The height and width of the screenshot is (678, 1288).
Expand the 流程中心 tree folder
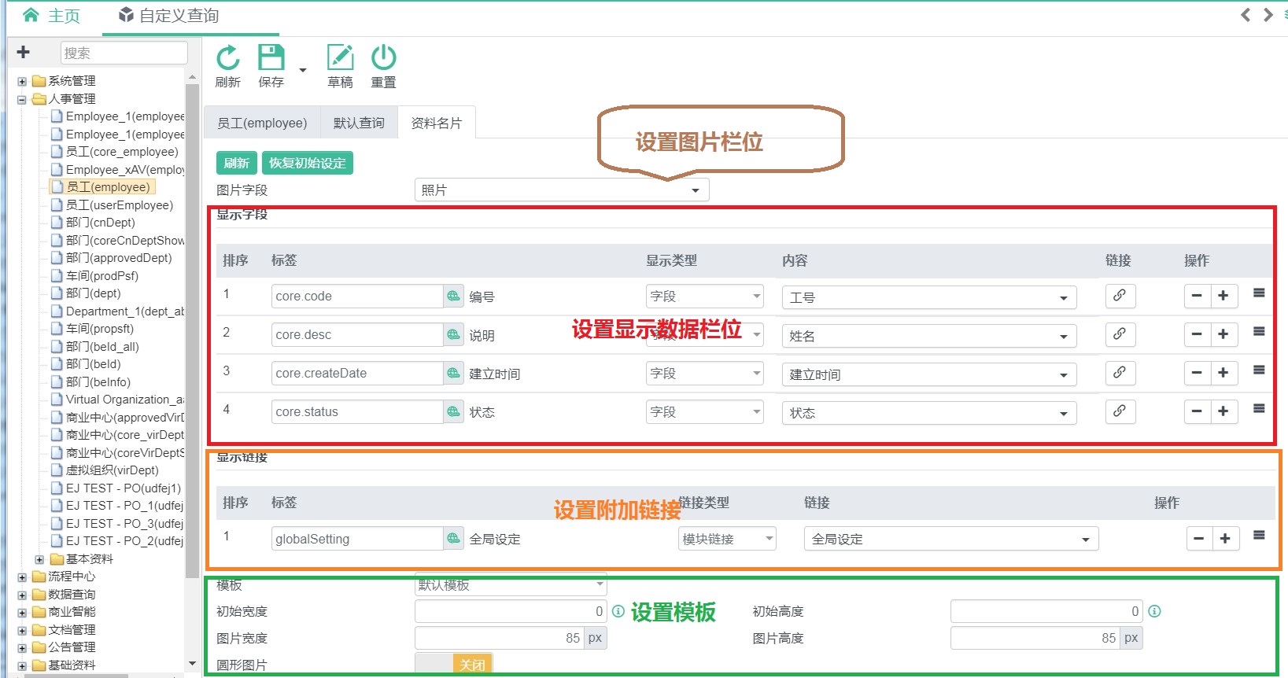click(22, 577)
